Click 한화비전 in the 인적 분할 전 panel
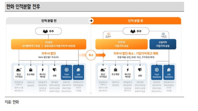Screen dimensions: 198x111 [67, 82]
